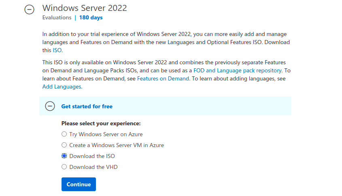This screenshot has width=342, height=196.
Task: Click the Please select your experience text
Action: pyautogui.click(x=101, y=123)
